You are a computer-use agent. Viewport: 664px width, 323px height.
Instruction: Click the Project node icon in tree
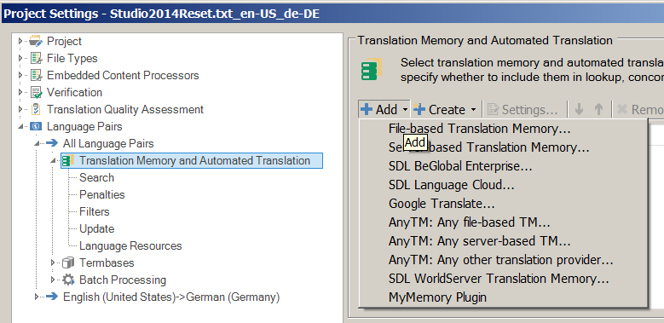[36, 41]
